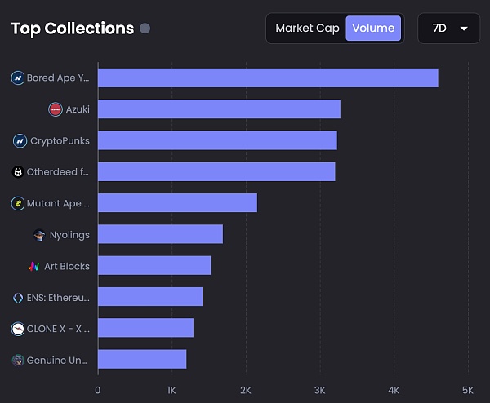Click the ENS: Ethereum collection icon
The width and height of the screenshot is (490, 403).
click(x=18, y=298)
